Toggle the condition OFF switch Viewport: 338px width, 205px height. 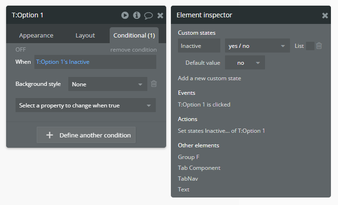click(21, 50)
